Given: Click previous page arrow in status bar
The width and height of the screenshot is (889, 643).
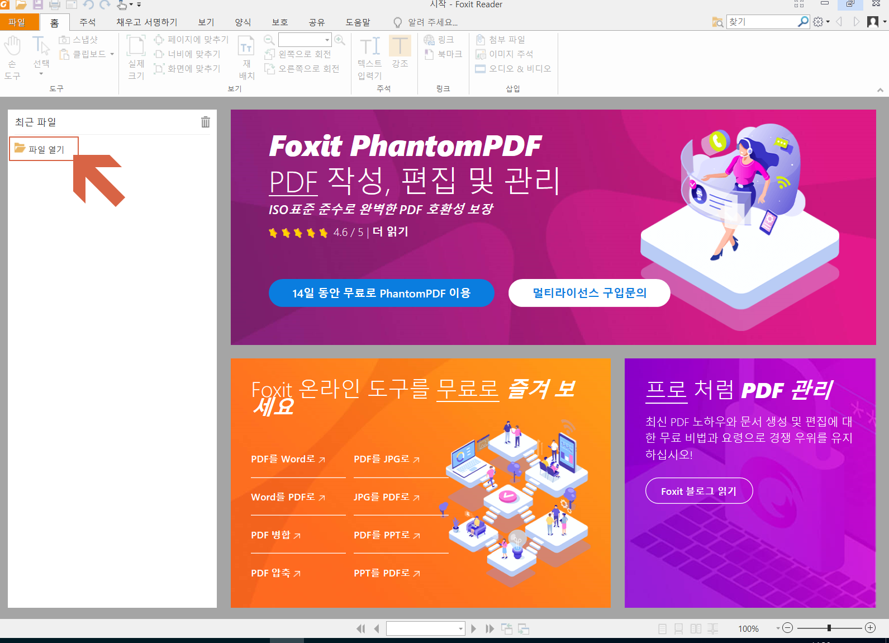Looking at the screenshot, I should (377, 628).
